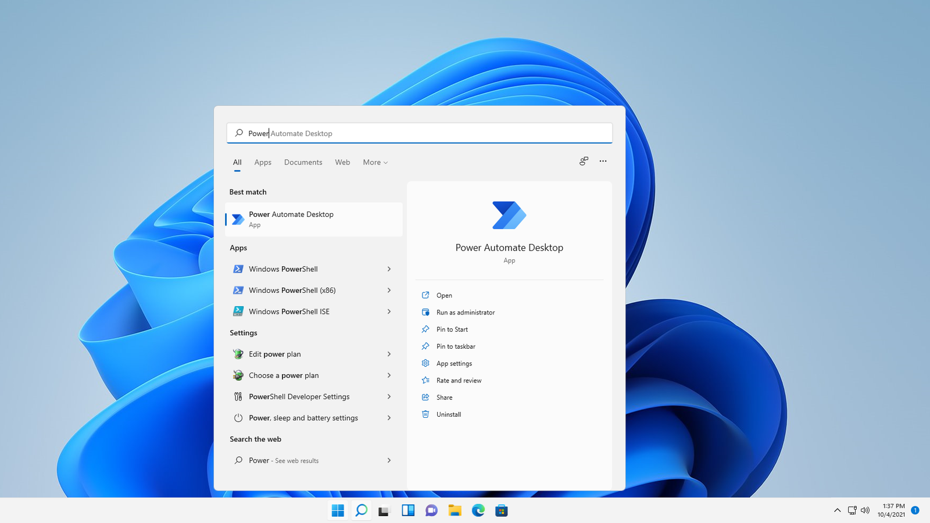Click the Search icon on the taskbar
This screenshot has height=523, width=930.
(361, 510)
